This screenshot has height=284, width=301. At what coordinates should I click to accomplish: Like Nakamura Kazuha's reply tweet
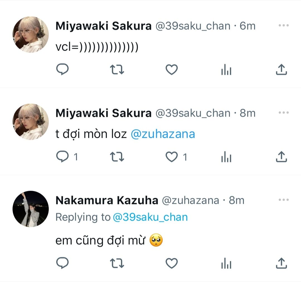[x=172, y=263]
